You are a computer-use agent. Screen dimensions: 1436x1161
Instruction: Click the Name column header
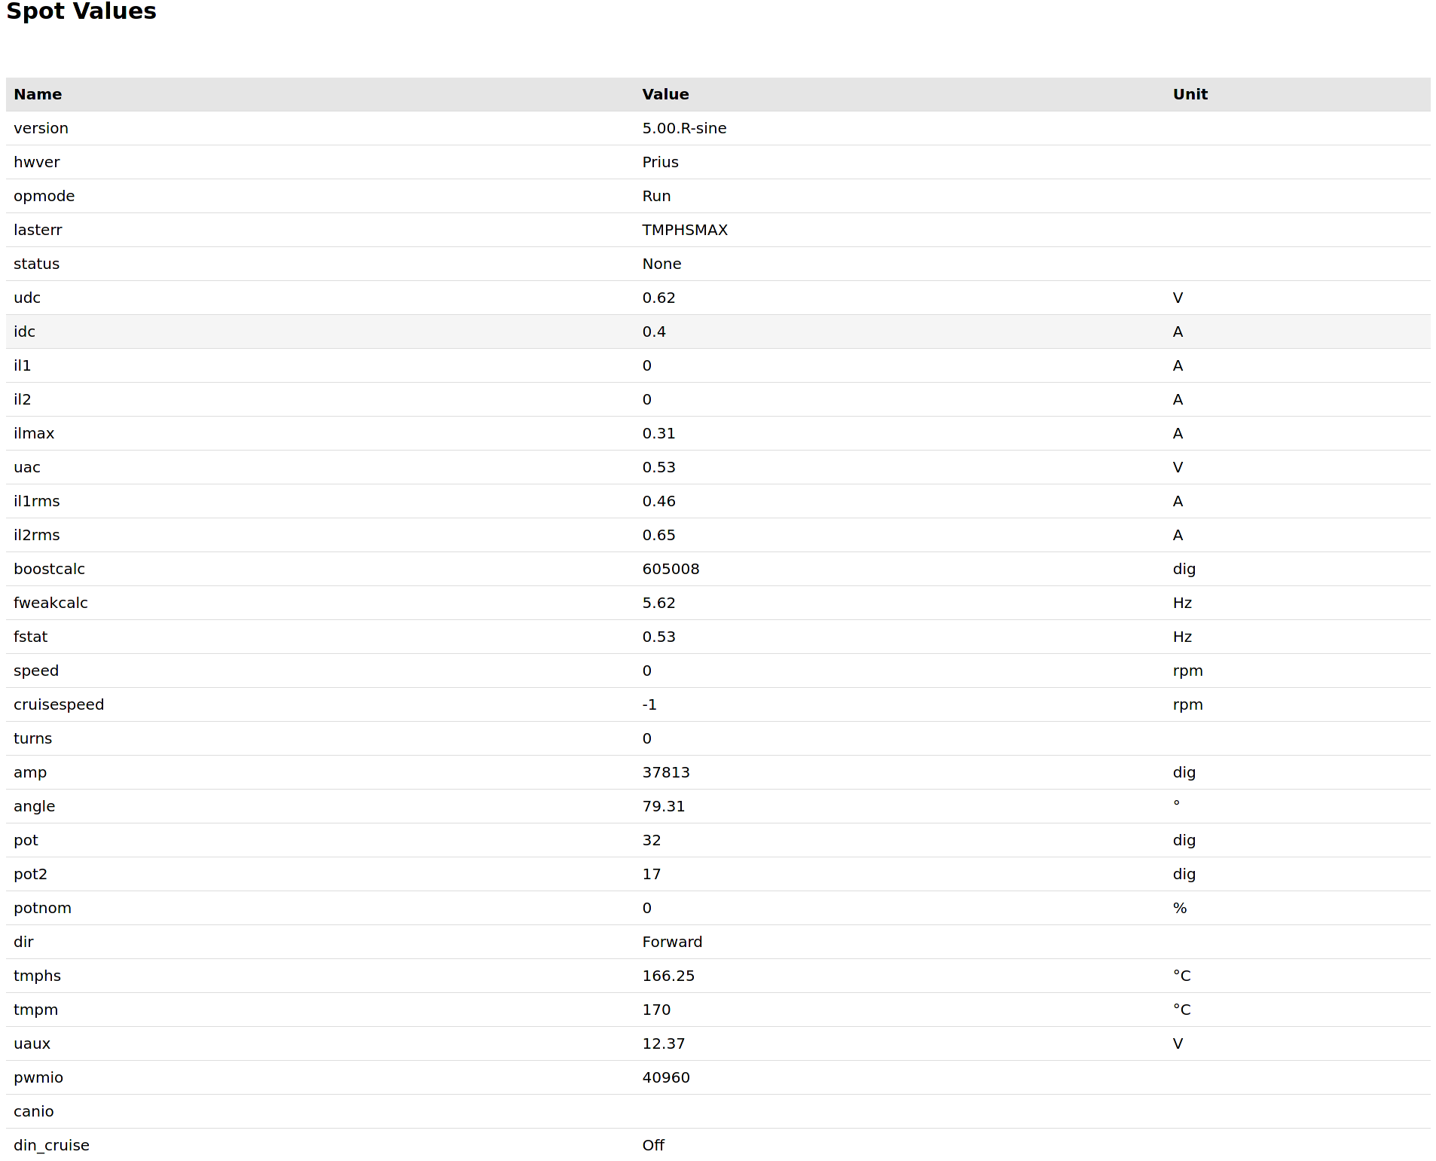coord(38,94)
